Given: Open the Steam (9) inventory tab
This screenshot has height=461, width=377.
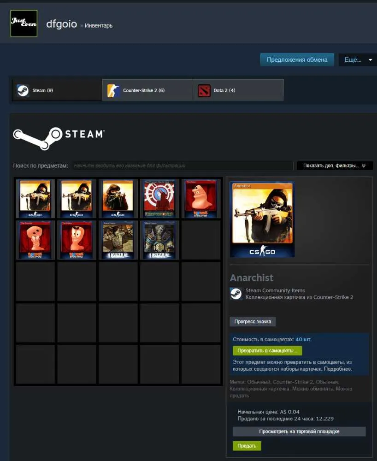Looking at the screenshot, I should click(x=57, y=90).
